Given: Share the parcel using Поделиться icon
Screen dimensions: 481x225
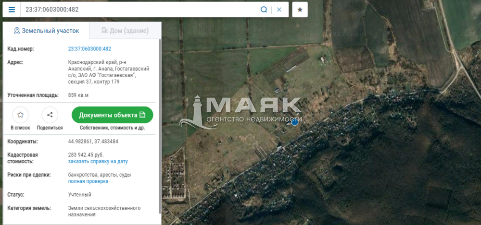Looking at the screenshot, I should coord(50,115).
